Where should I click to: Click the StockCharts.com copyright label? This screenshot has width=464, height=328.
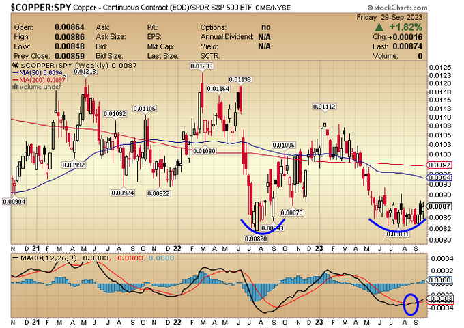397,8
